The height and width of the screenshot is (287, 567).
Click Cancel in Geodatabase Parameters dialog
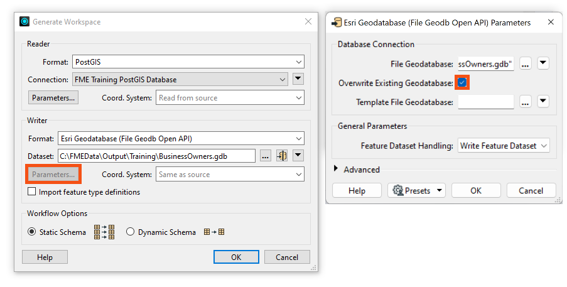point(531,190)
